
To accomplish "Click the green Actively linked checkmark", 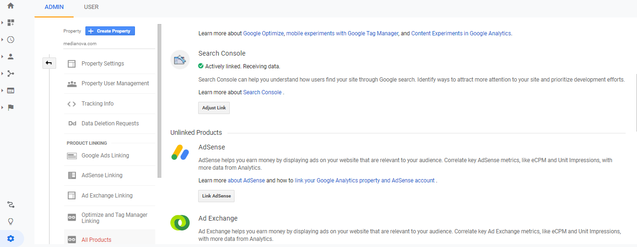I will coord(201,66).
